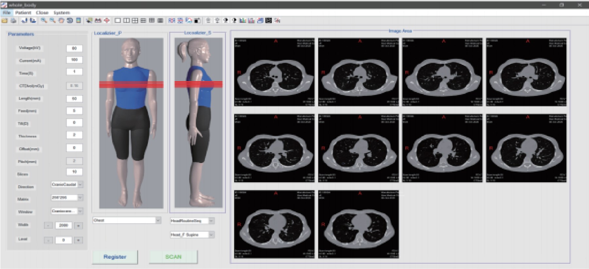Select the two-column layout icon

coord(126,21)
